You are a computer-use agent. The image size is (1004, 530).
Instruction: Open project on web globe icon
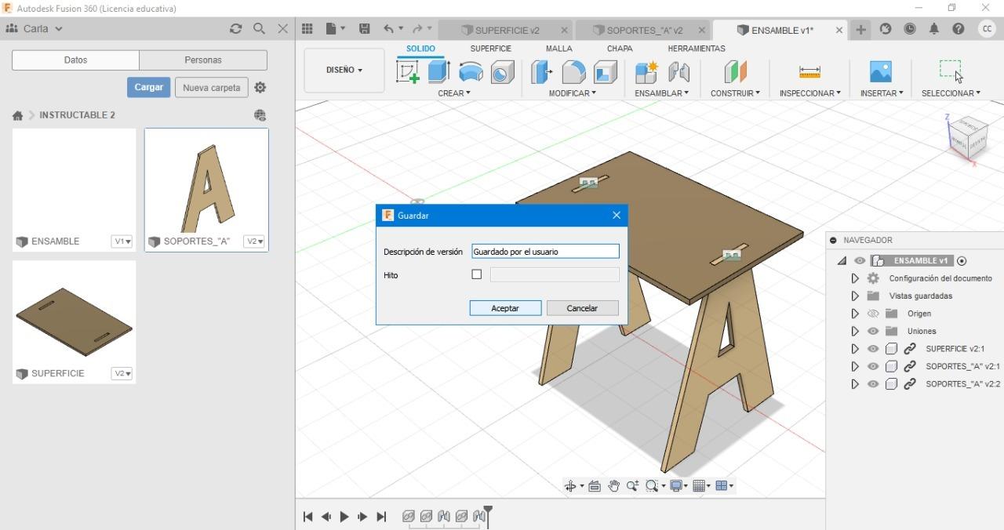[260, 115]
